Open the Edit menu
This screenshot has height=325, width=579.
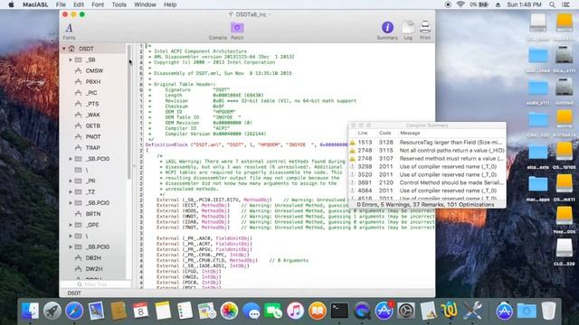click(x=79, y=5)
